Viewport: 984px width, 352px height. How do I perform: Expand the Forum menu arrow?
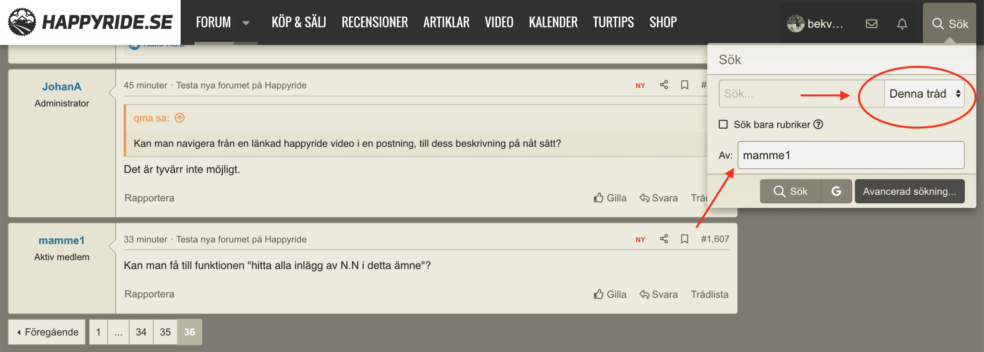coord(246,23)
